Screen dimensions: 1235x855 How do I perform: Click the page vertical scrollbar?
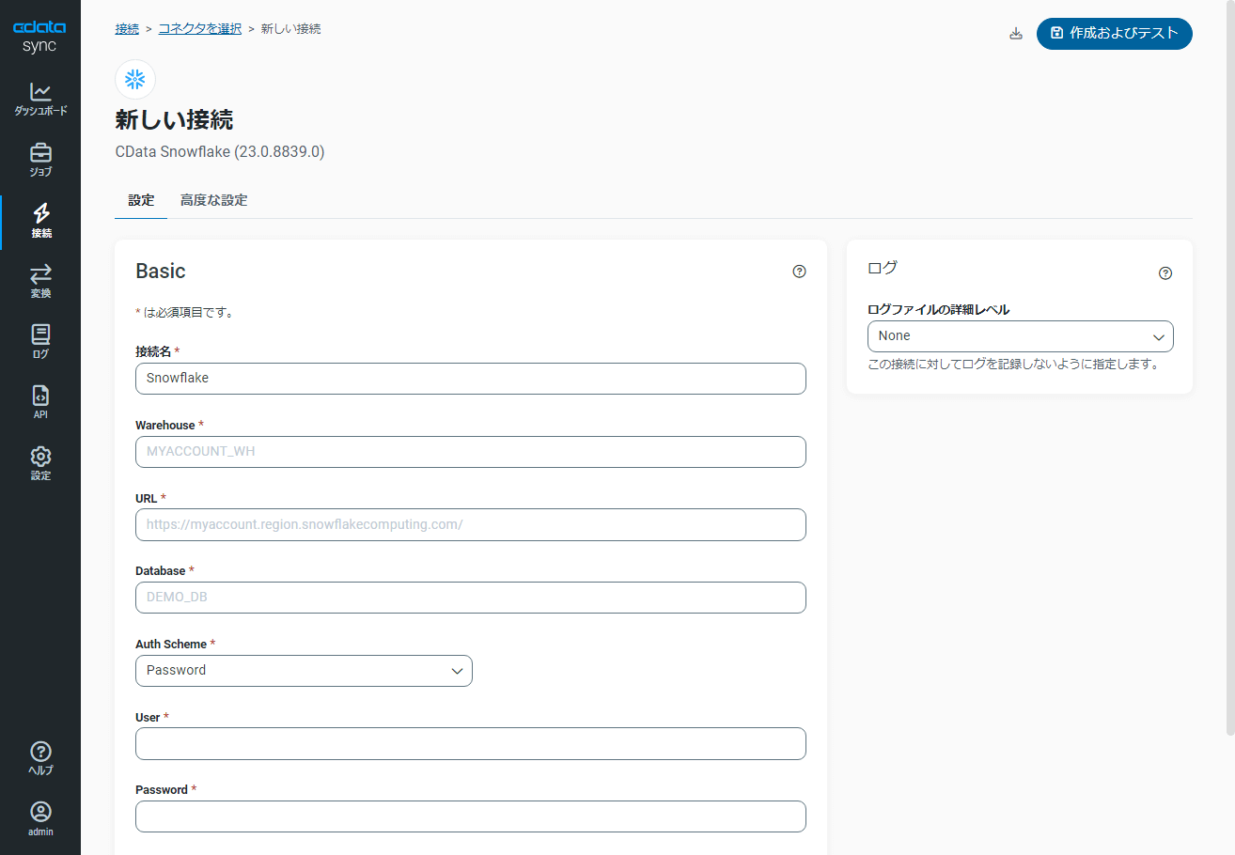click(x=1230, y=366)
